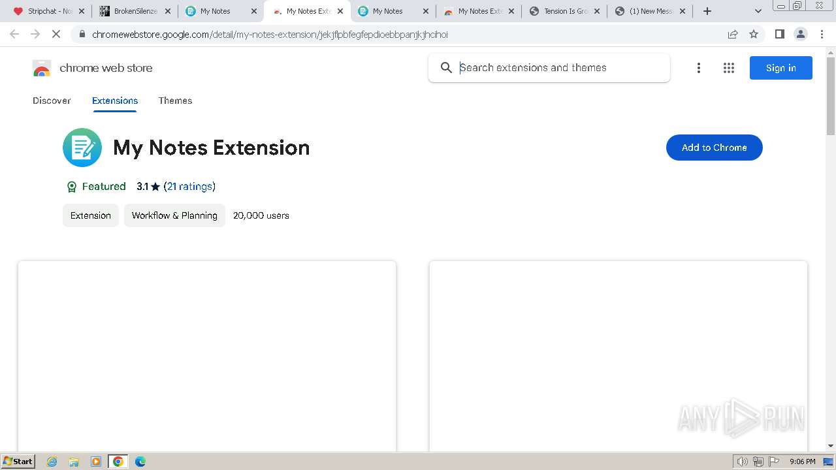Click the Sign in button
This screenshot has height=470, width=836.
pos(780,68)
